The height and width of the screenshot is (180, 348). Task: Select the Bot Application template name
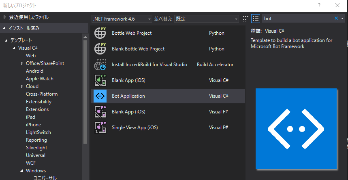pyautogui.click(x=128, y=96)
